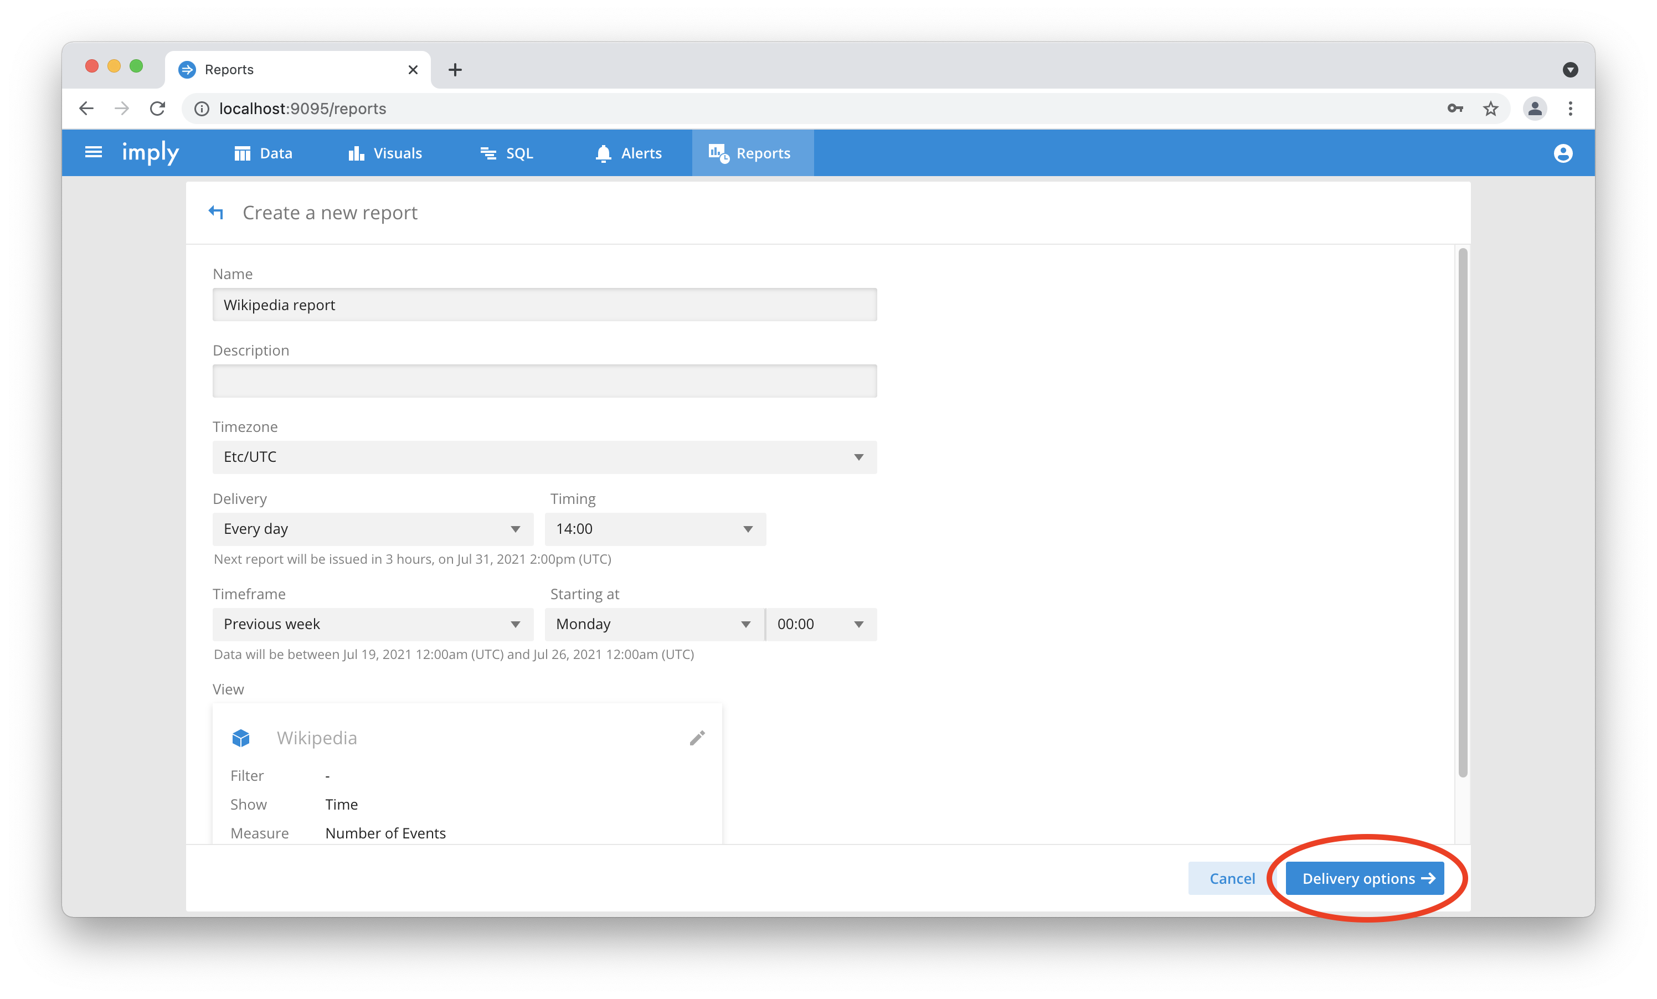Viewport: 1657px width, 999px height.
Task: Open the Alerts section
Action: click(627, 153)
